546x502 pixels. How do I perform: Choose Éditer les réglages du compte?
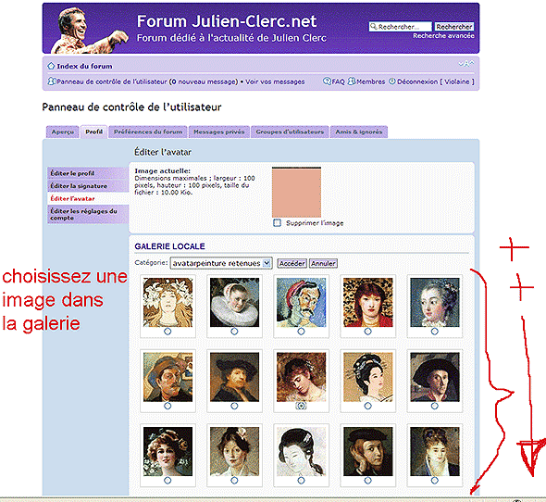click(x=88, y=214)
